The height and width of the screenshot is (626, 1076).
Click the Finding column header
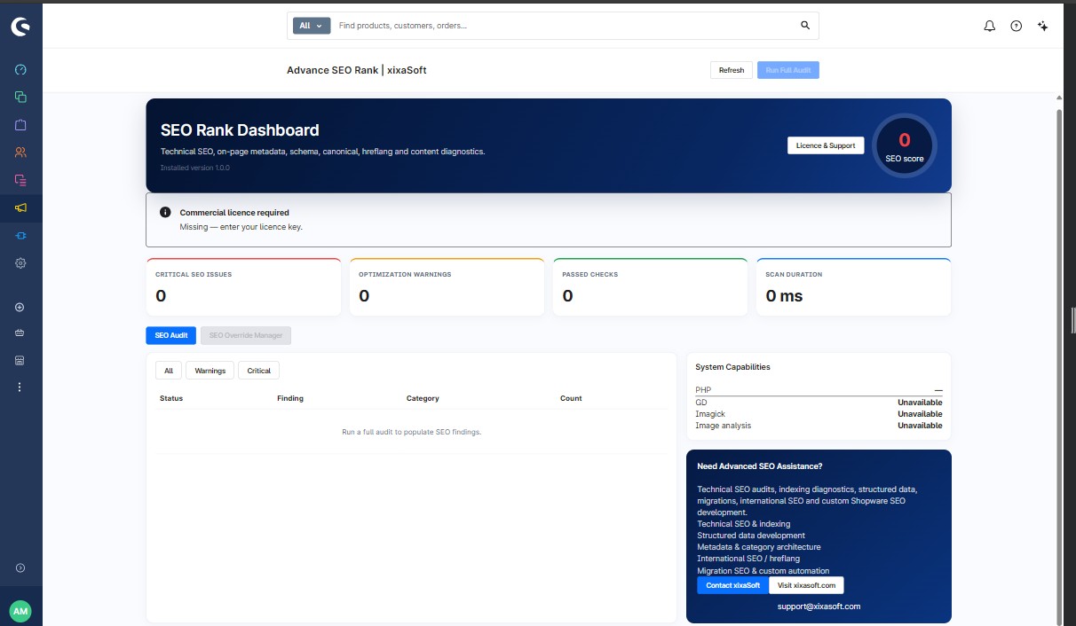pyautogui.click(x=290, y=398)
